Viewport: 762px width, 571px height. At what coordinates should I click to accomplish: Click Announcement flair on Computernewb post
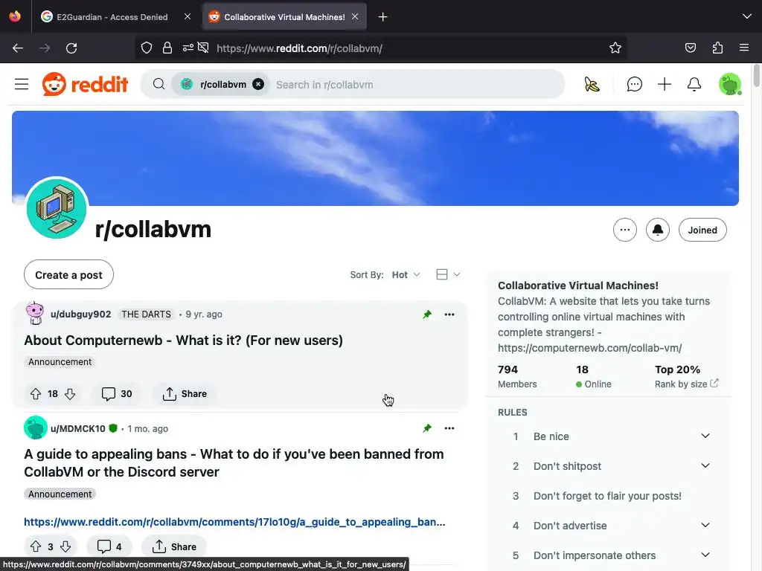click(60, 362)
